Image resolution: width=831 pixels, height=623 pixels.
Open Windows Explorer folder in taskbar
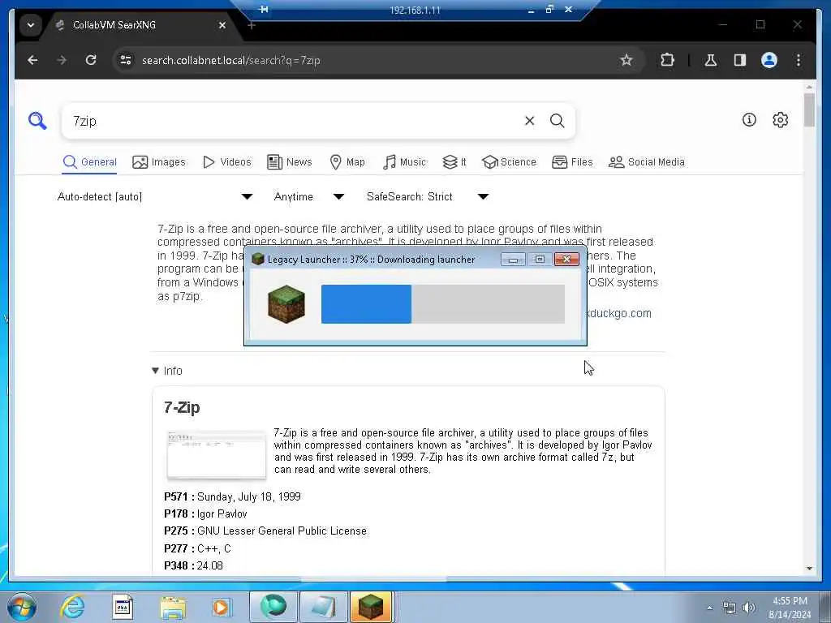[x=173, y=608]
